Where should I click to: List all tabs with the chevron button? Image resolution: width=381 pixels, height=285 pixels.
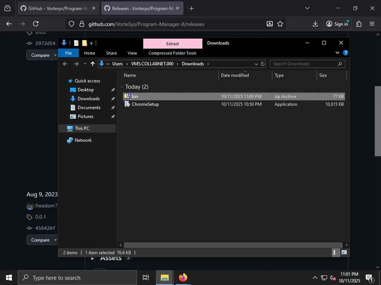tap(307, 8)
